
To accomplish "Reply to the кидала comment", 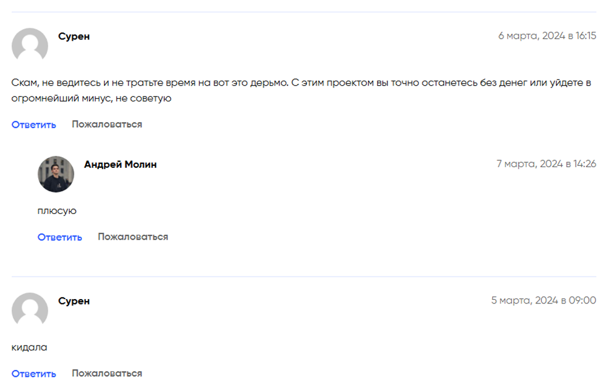I will click(34, 373).
